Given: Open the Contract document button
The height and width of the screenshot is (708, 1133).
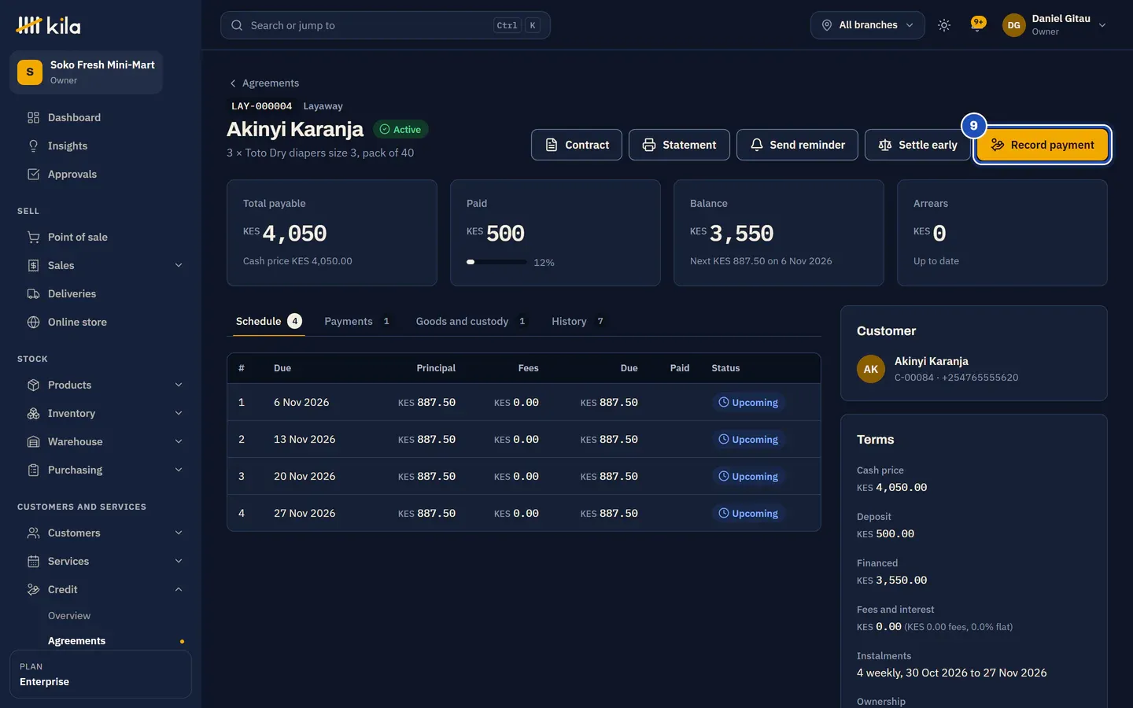Looking at the screenshot, I should coord(577,145).
